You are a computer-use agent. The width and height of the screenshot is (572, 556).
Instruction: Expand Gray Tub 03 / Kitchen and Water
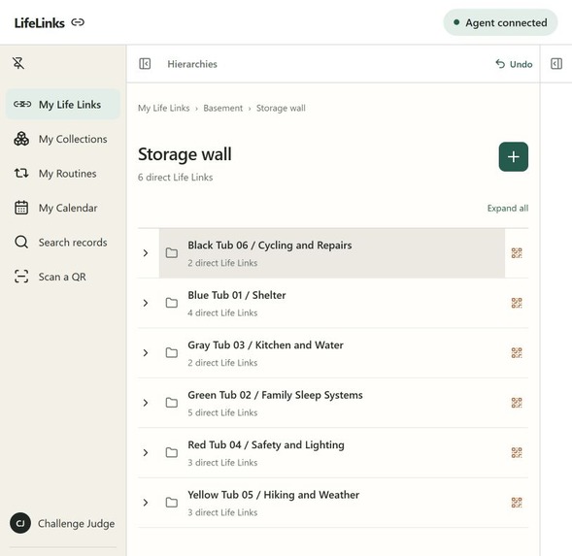(x=146, y=352)
